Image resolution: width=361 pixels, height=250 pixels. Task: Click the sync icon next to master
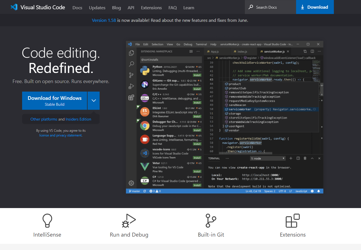tap(145, 191)
